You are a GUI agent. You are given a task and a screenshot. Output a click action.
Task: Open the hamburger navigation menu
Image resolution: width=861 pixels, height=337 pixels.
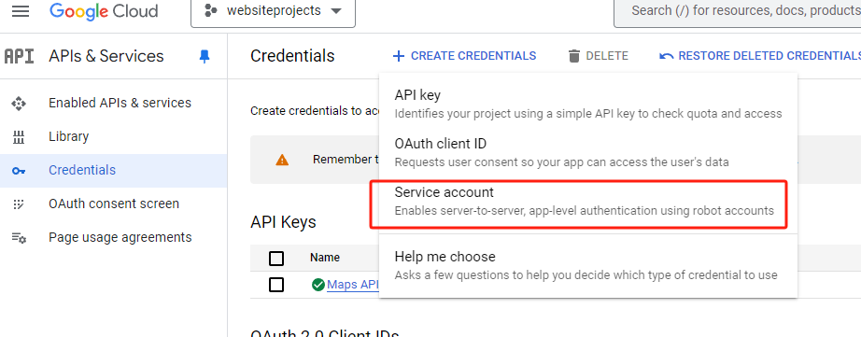click(21, 11)
